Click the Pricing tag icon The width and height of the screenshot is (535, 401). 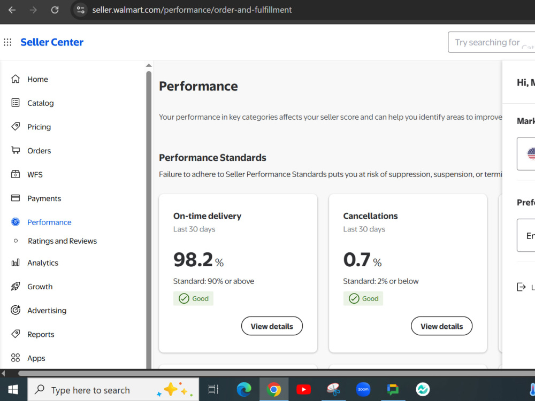16,127
